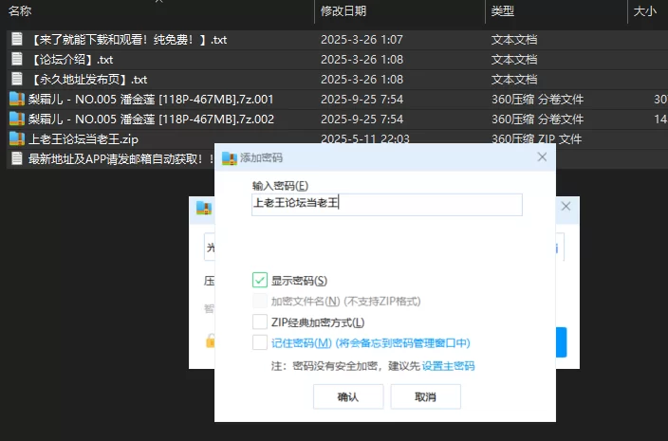Click the icon of 永久地址发布页.txt
Viewport: 668px width, 441px height.
pos(16,80)
